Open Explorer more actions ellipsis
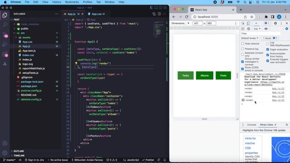Viewport: 290px width, 163px height. pos(56,14)
